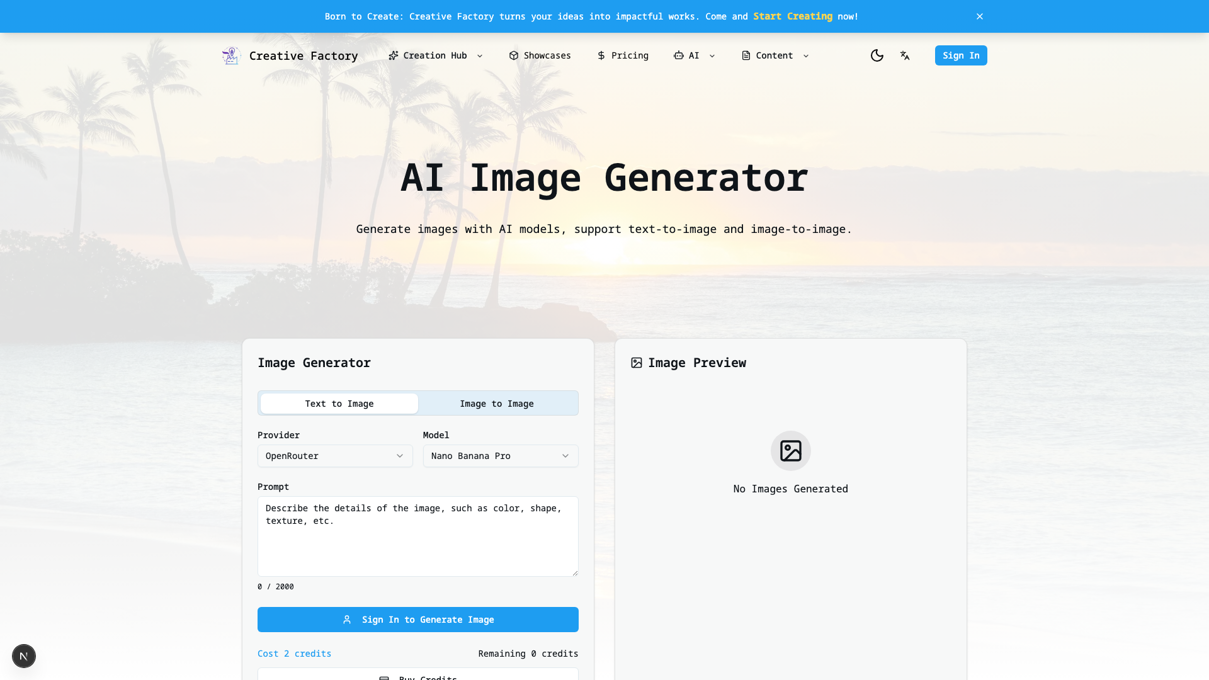
Task: Open the Model Nano Banana Pro dropdown
Action: [501, 456]
